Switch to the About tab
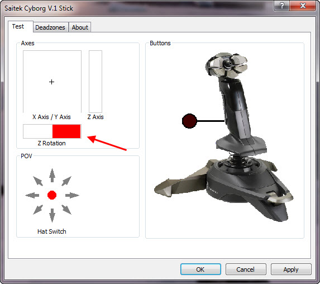The height and width of the screenshot is (284, 320). 80,27
